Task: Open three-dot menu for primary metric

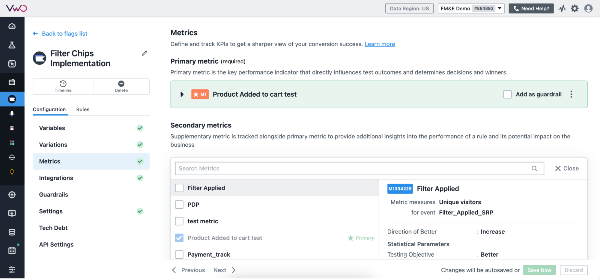Action: pyautogui.click(x=571, y=94)
